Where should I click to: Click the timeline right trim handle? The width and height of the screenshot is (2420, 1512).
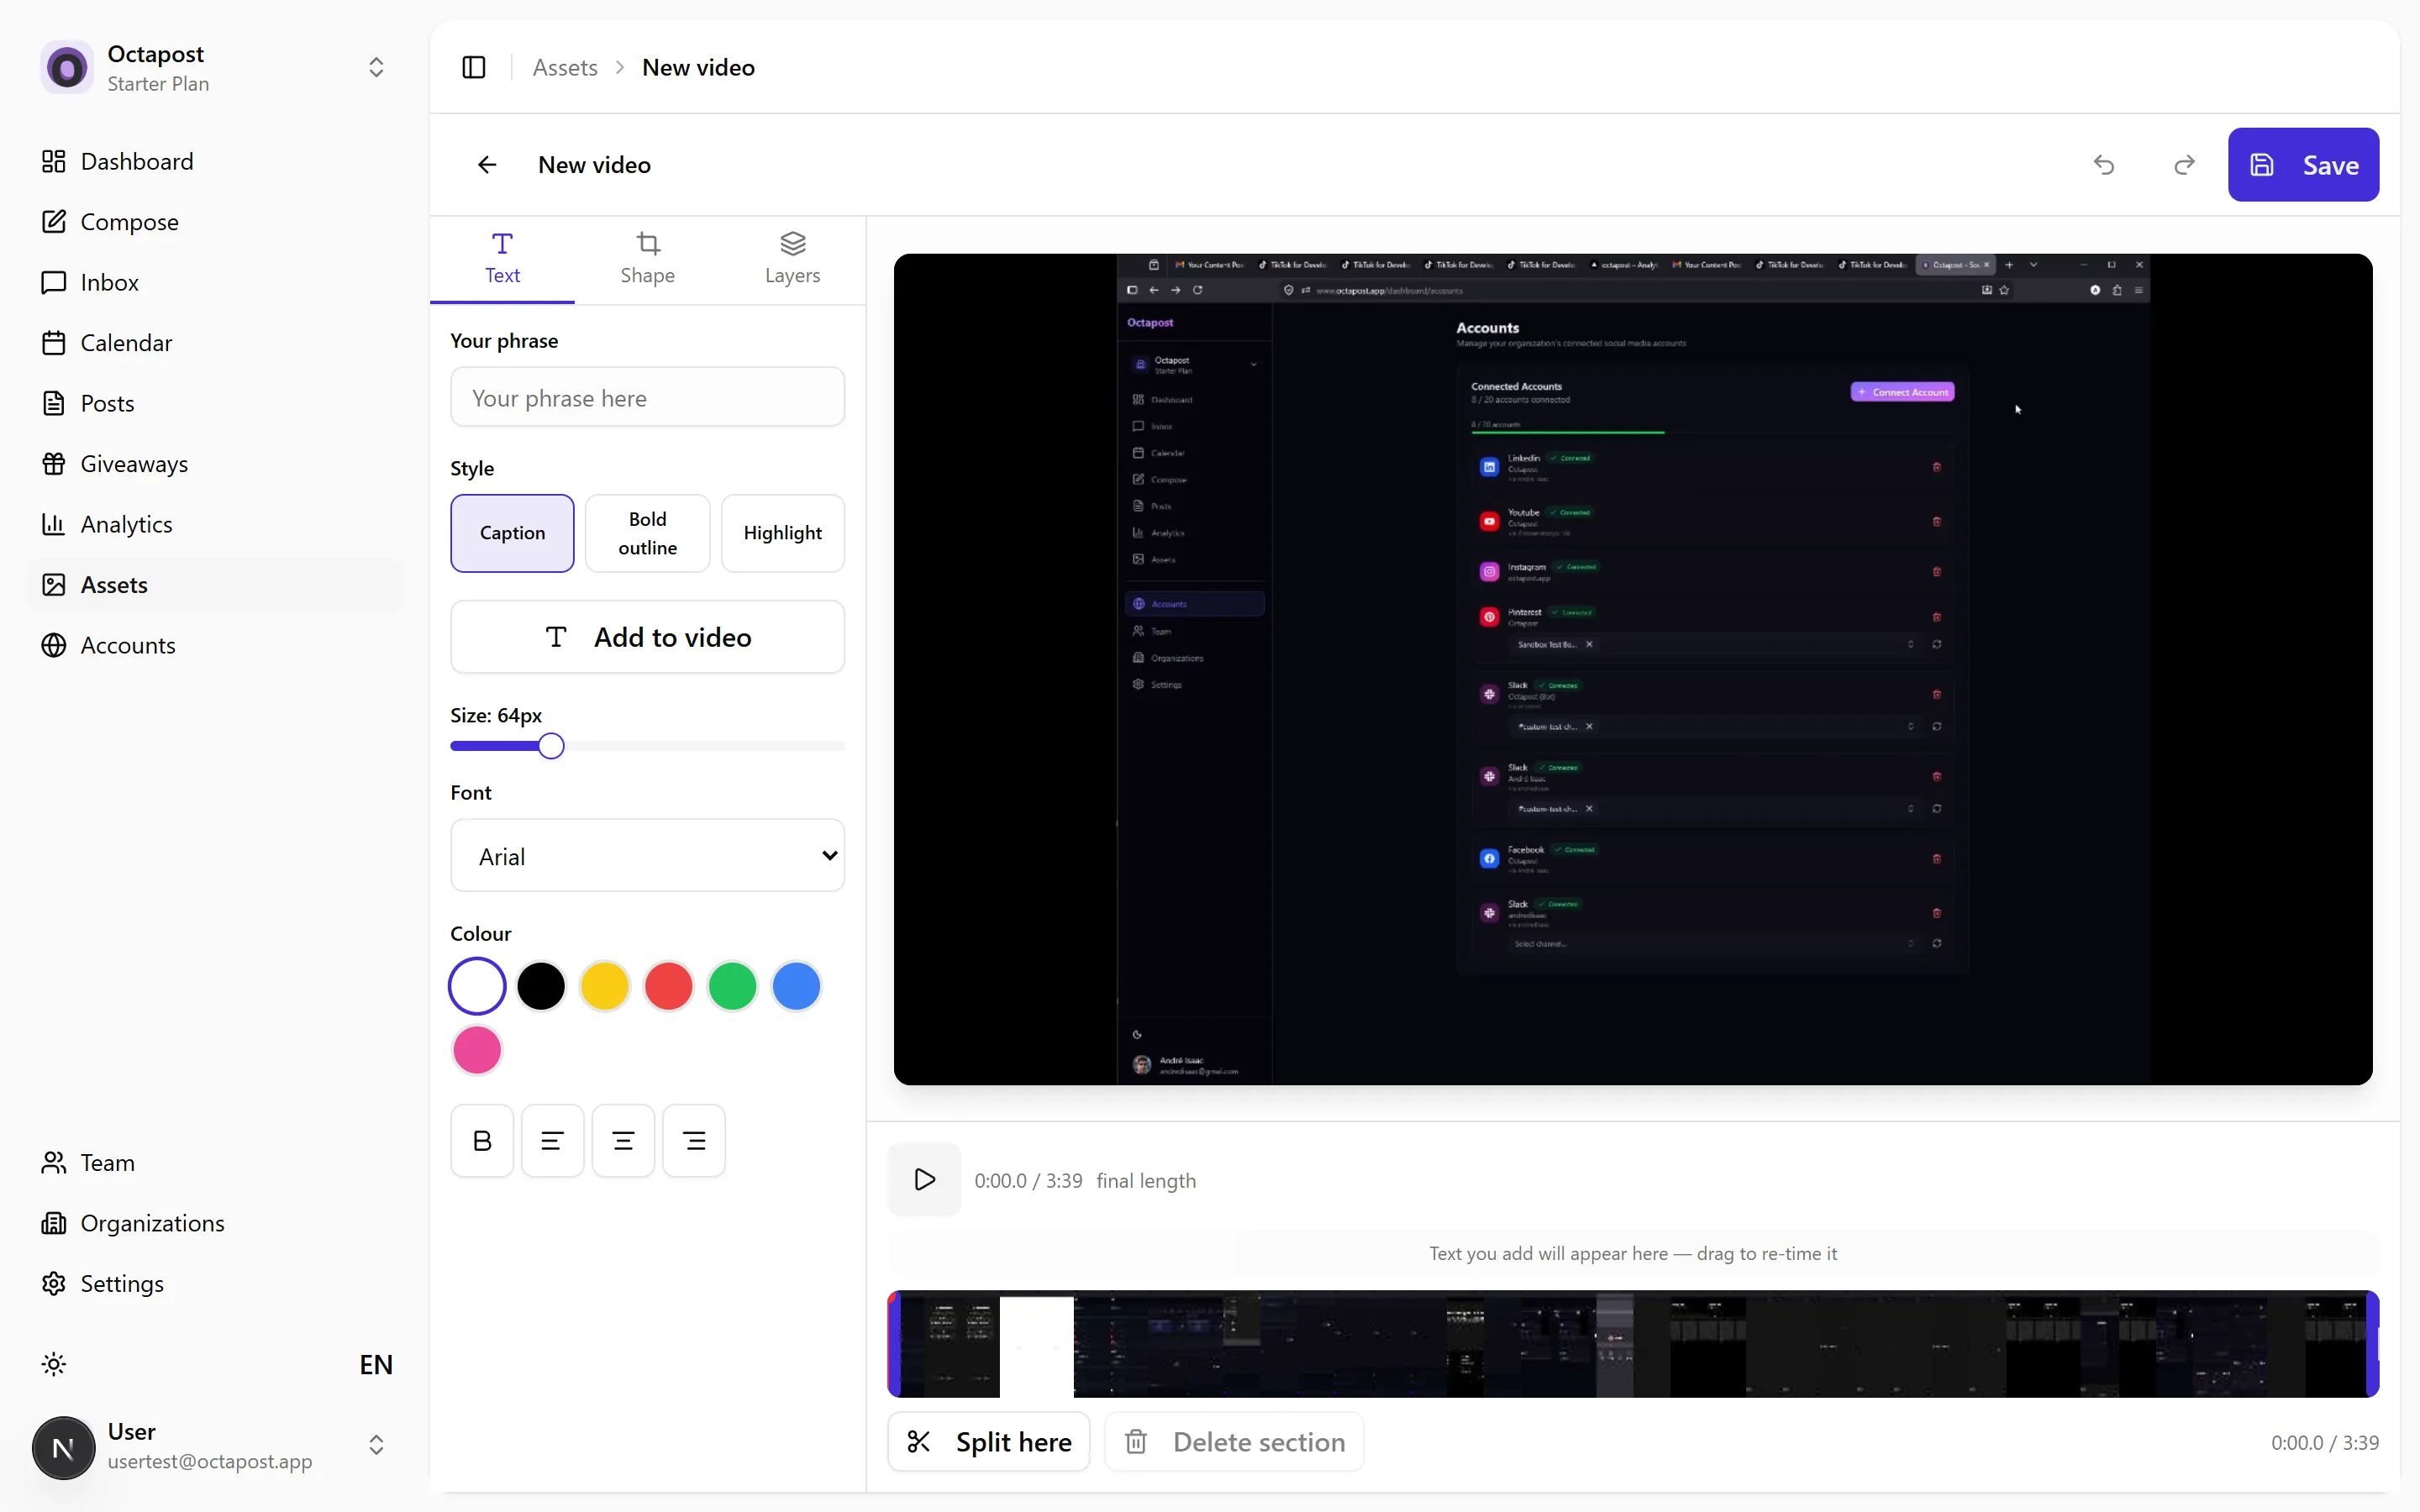(2373, 1344)
